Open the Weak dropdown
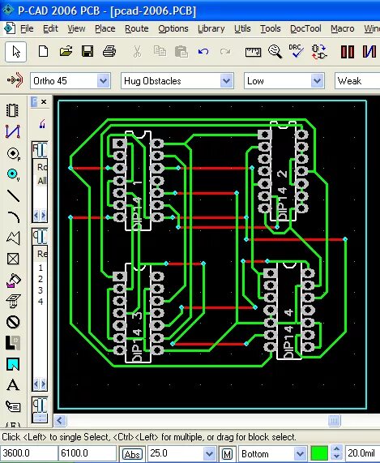This screenshot has height=463, width=380. pyautogui.click(x=357, y=80)
